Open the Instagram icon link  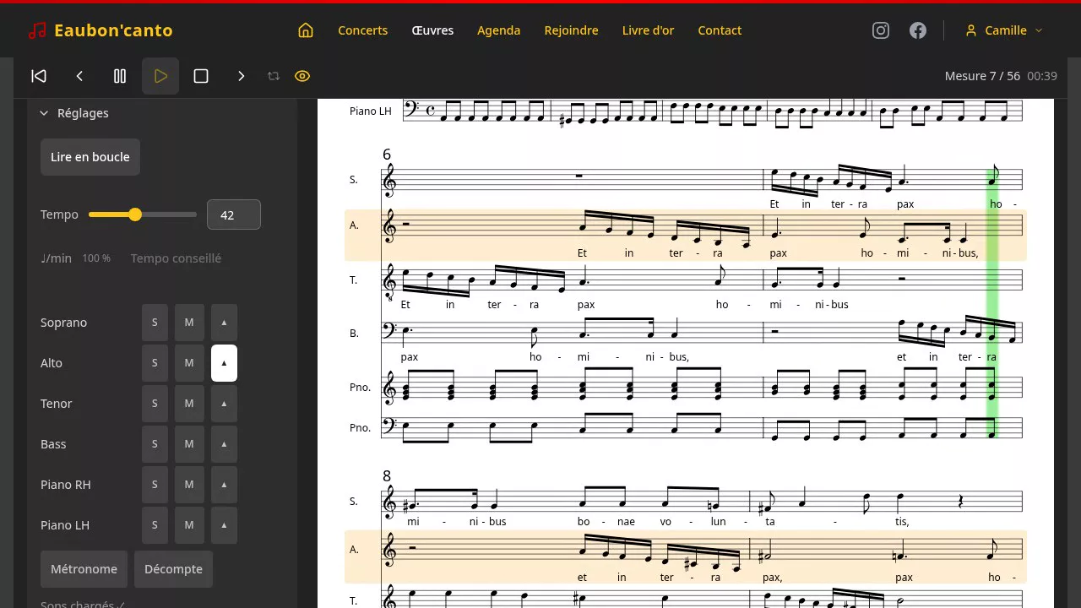[881, 30]
